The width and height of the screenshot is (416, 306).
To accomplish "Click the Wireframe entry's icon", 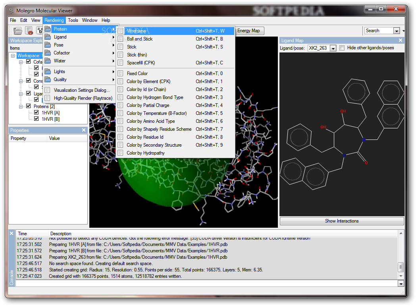I will (x=120, y=31).
